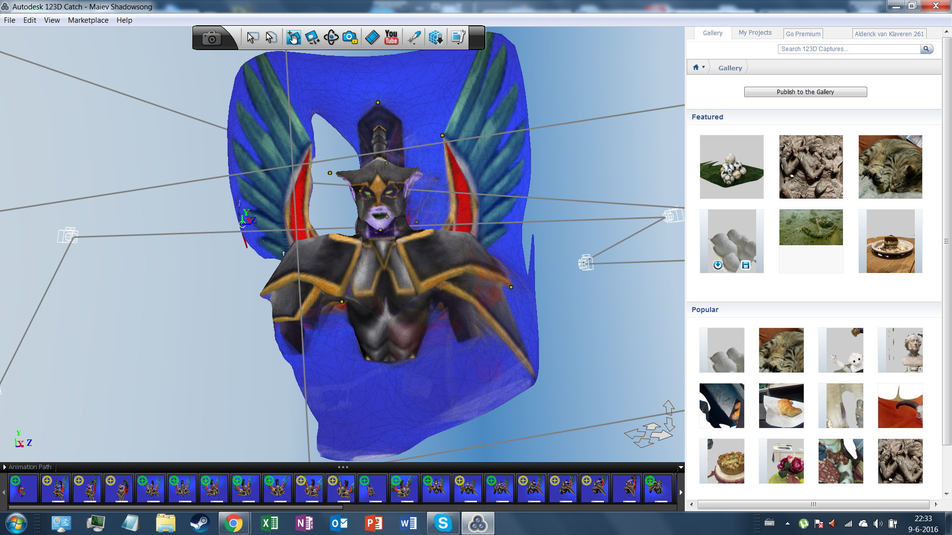Click the save disk icon on featured thumbnail

point(745,265)
